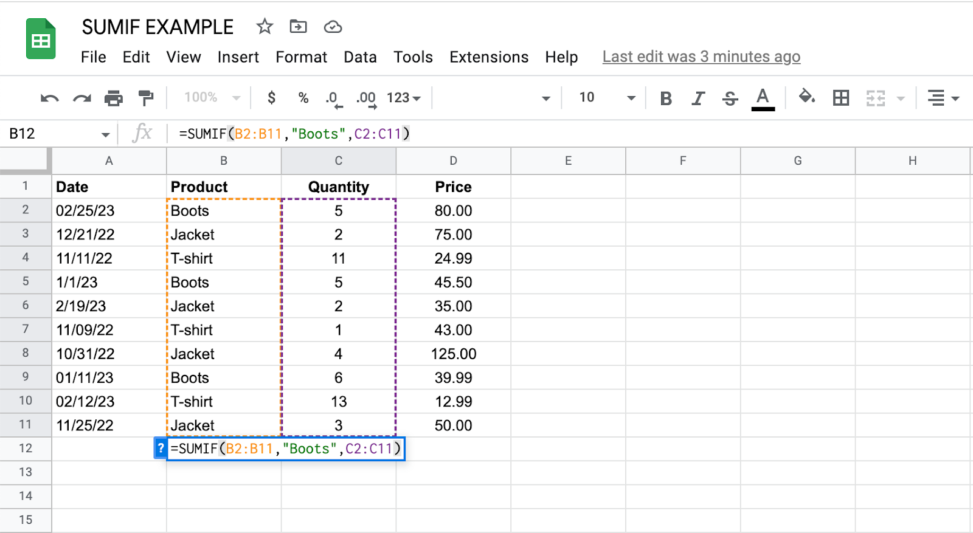Decrease decimal places

333,98
